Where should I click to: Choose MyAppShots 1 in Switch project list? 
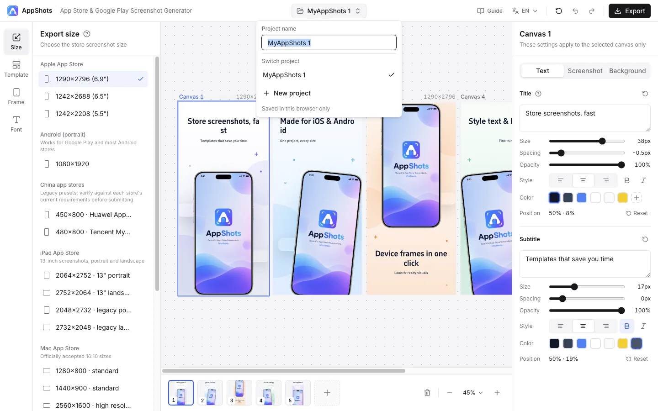click(x=329, y=75)
